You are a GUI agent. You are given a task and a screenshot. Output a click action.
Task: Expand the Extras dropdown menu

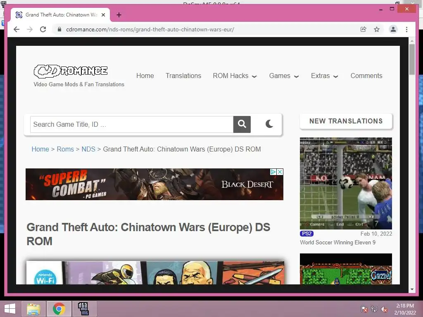pyautogui.click(x=325, y=76)
